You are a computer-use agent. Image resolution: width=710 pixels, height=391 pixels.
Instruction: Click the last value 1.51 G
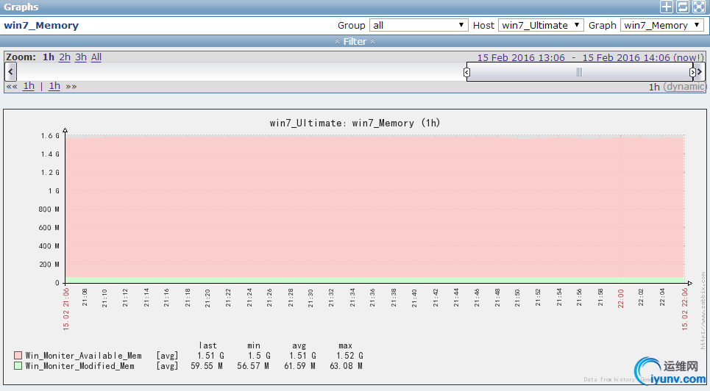coord(210,356)
